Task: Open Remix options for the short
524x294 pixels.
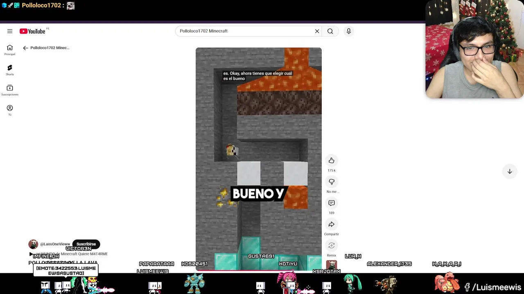Action: pos(332,245)
